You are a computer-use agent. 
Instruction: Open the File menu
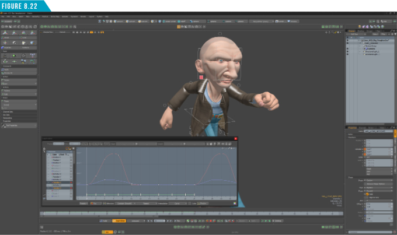coord(4,16)
